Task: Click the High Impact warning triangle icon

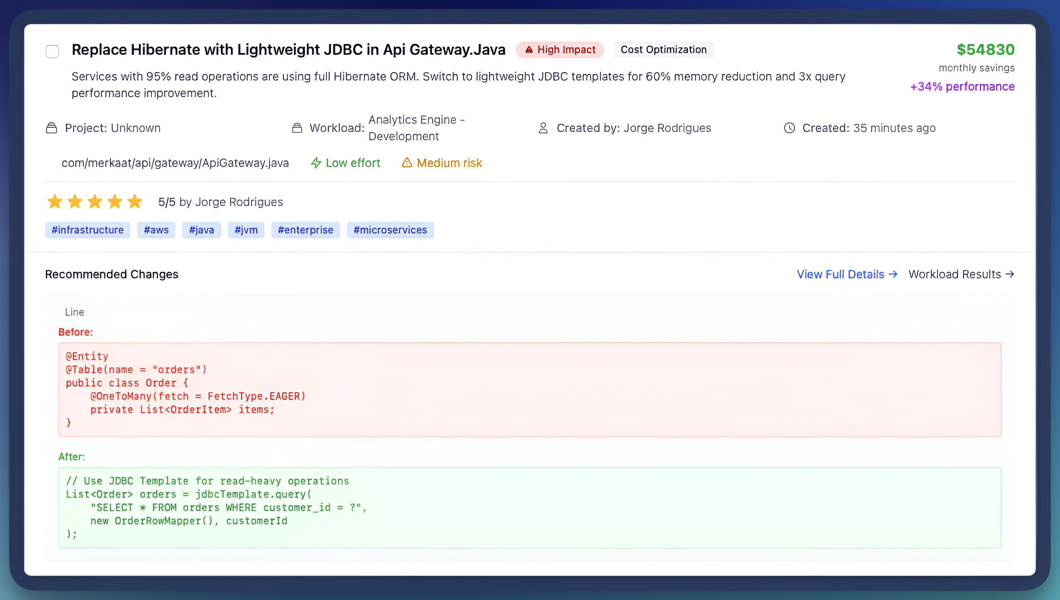Action: click(x=529, y=50)
